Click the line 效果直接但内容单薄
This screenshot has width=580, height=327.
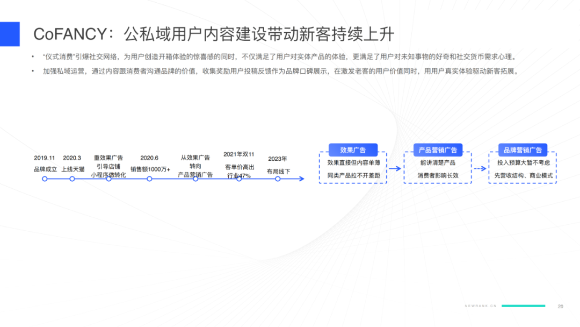(353, 162)
